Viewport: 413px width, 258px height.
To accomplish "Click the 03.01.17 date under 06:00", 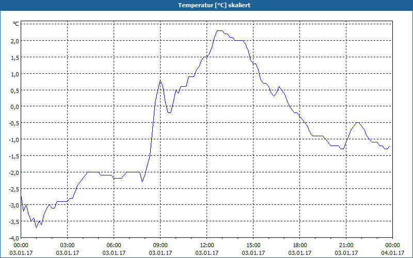I will 114,253.
